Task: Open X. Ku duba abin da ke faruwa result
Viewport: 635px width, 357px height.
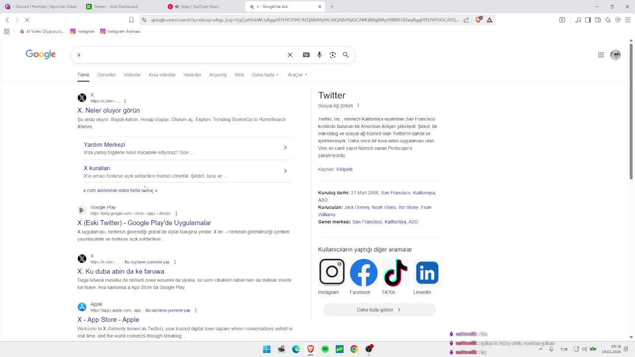Action: pos(121,272)
